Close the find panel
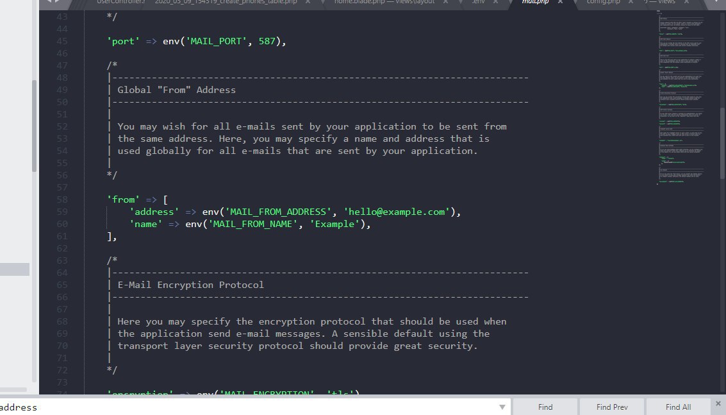The width and height of the screenshot is (726, 415). pos(718,404)
